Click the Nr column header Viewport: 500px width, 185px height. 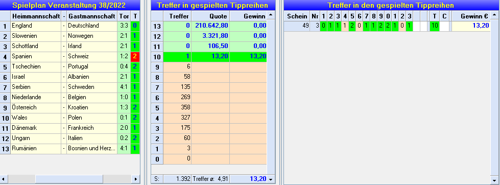315,16
